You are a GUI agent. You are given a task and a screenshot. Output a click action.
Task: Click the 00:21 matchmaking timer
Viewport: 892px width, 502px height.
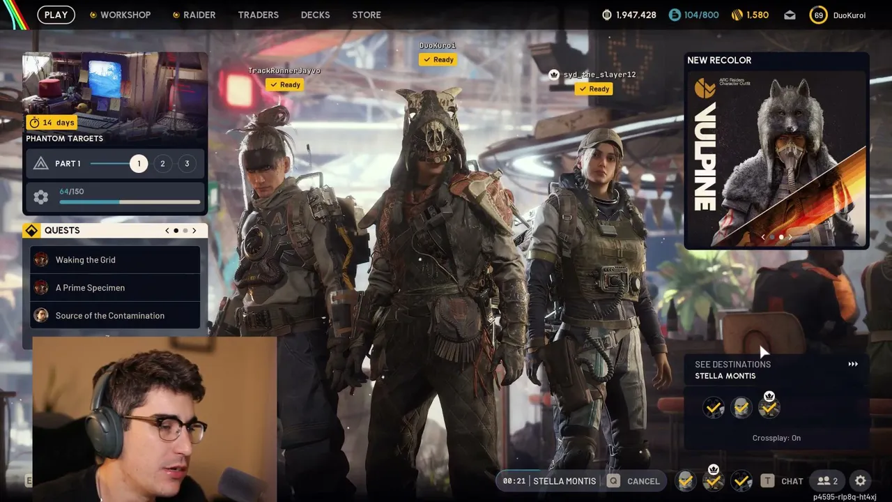tap(514, 481)
